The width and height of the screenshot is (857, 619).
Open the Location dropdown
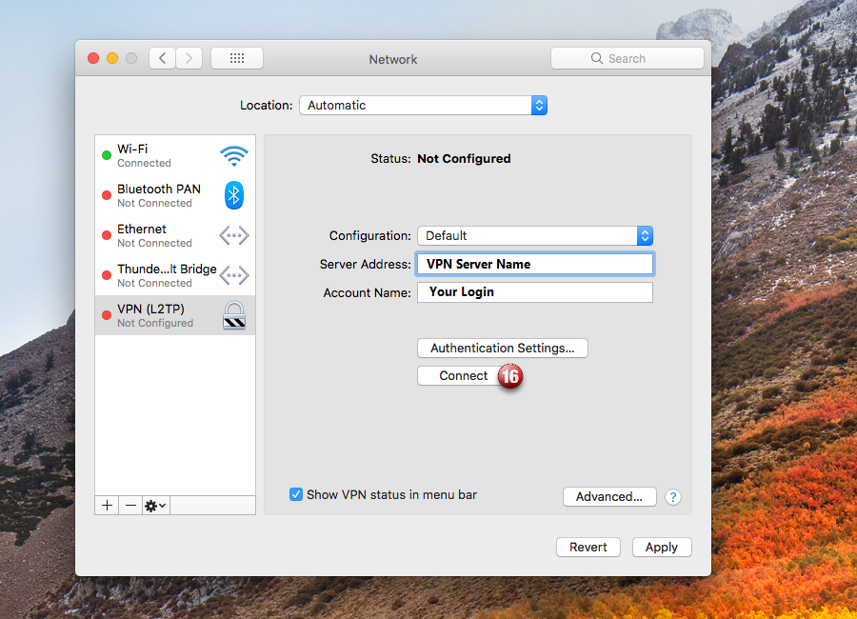click(423, 105)
